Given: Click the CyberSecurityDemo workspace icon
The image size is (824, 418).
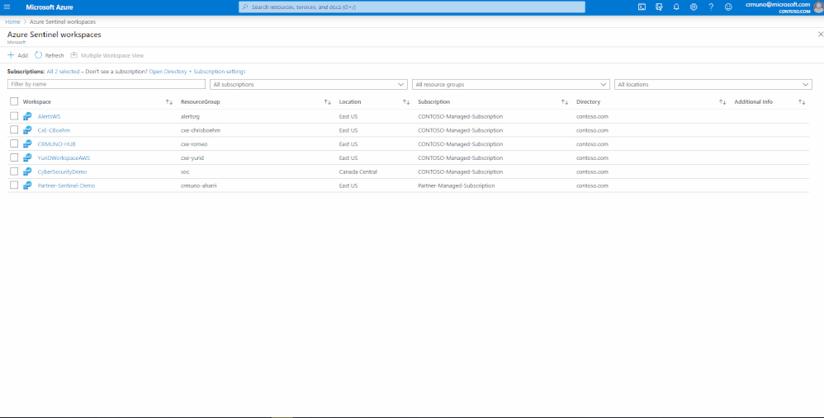Looking at the screenshot, I should point(27,171).
